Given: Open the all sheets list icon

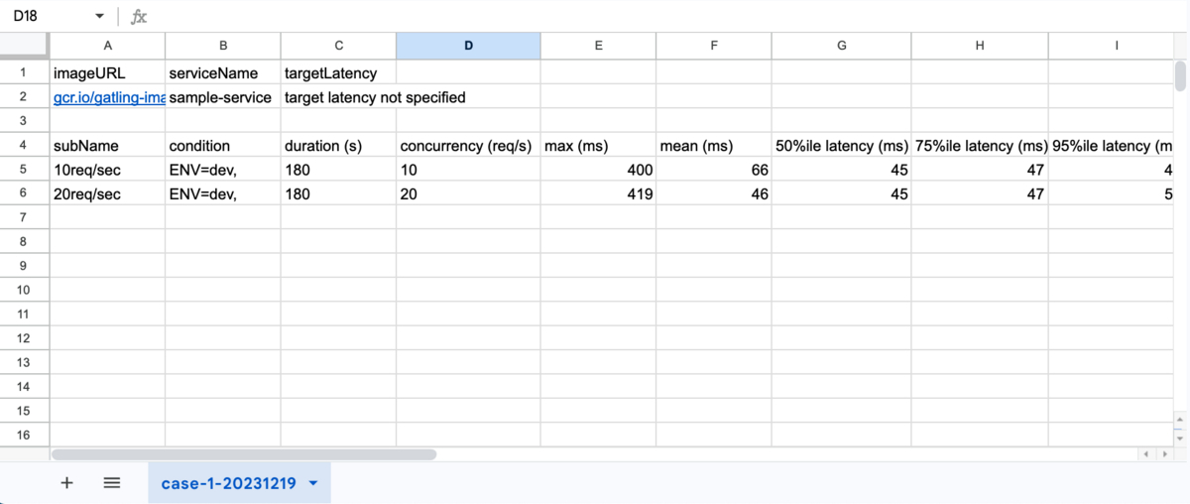Looking at the screenshot, I should coord(112,483).
